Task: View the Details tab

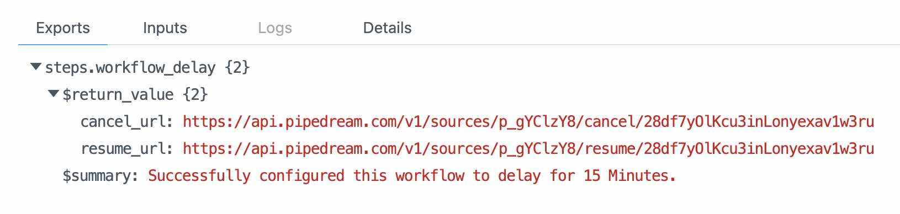Action: pyautogui.click(x=387, y=28)
